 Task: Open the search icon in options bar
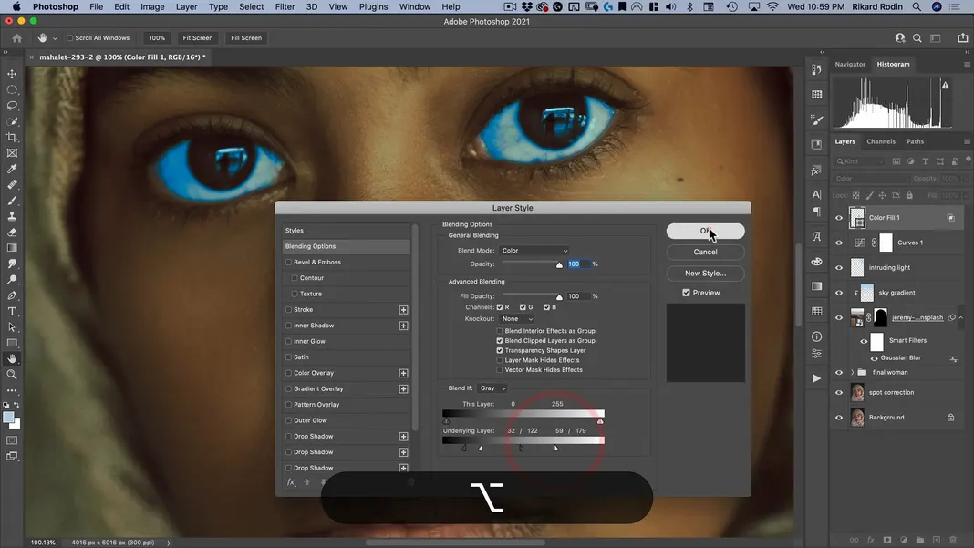917,38
